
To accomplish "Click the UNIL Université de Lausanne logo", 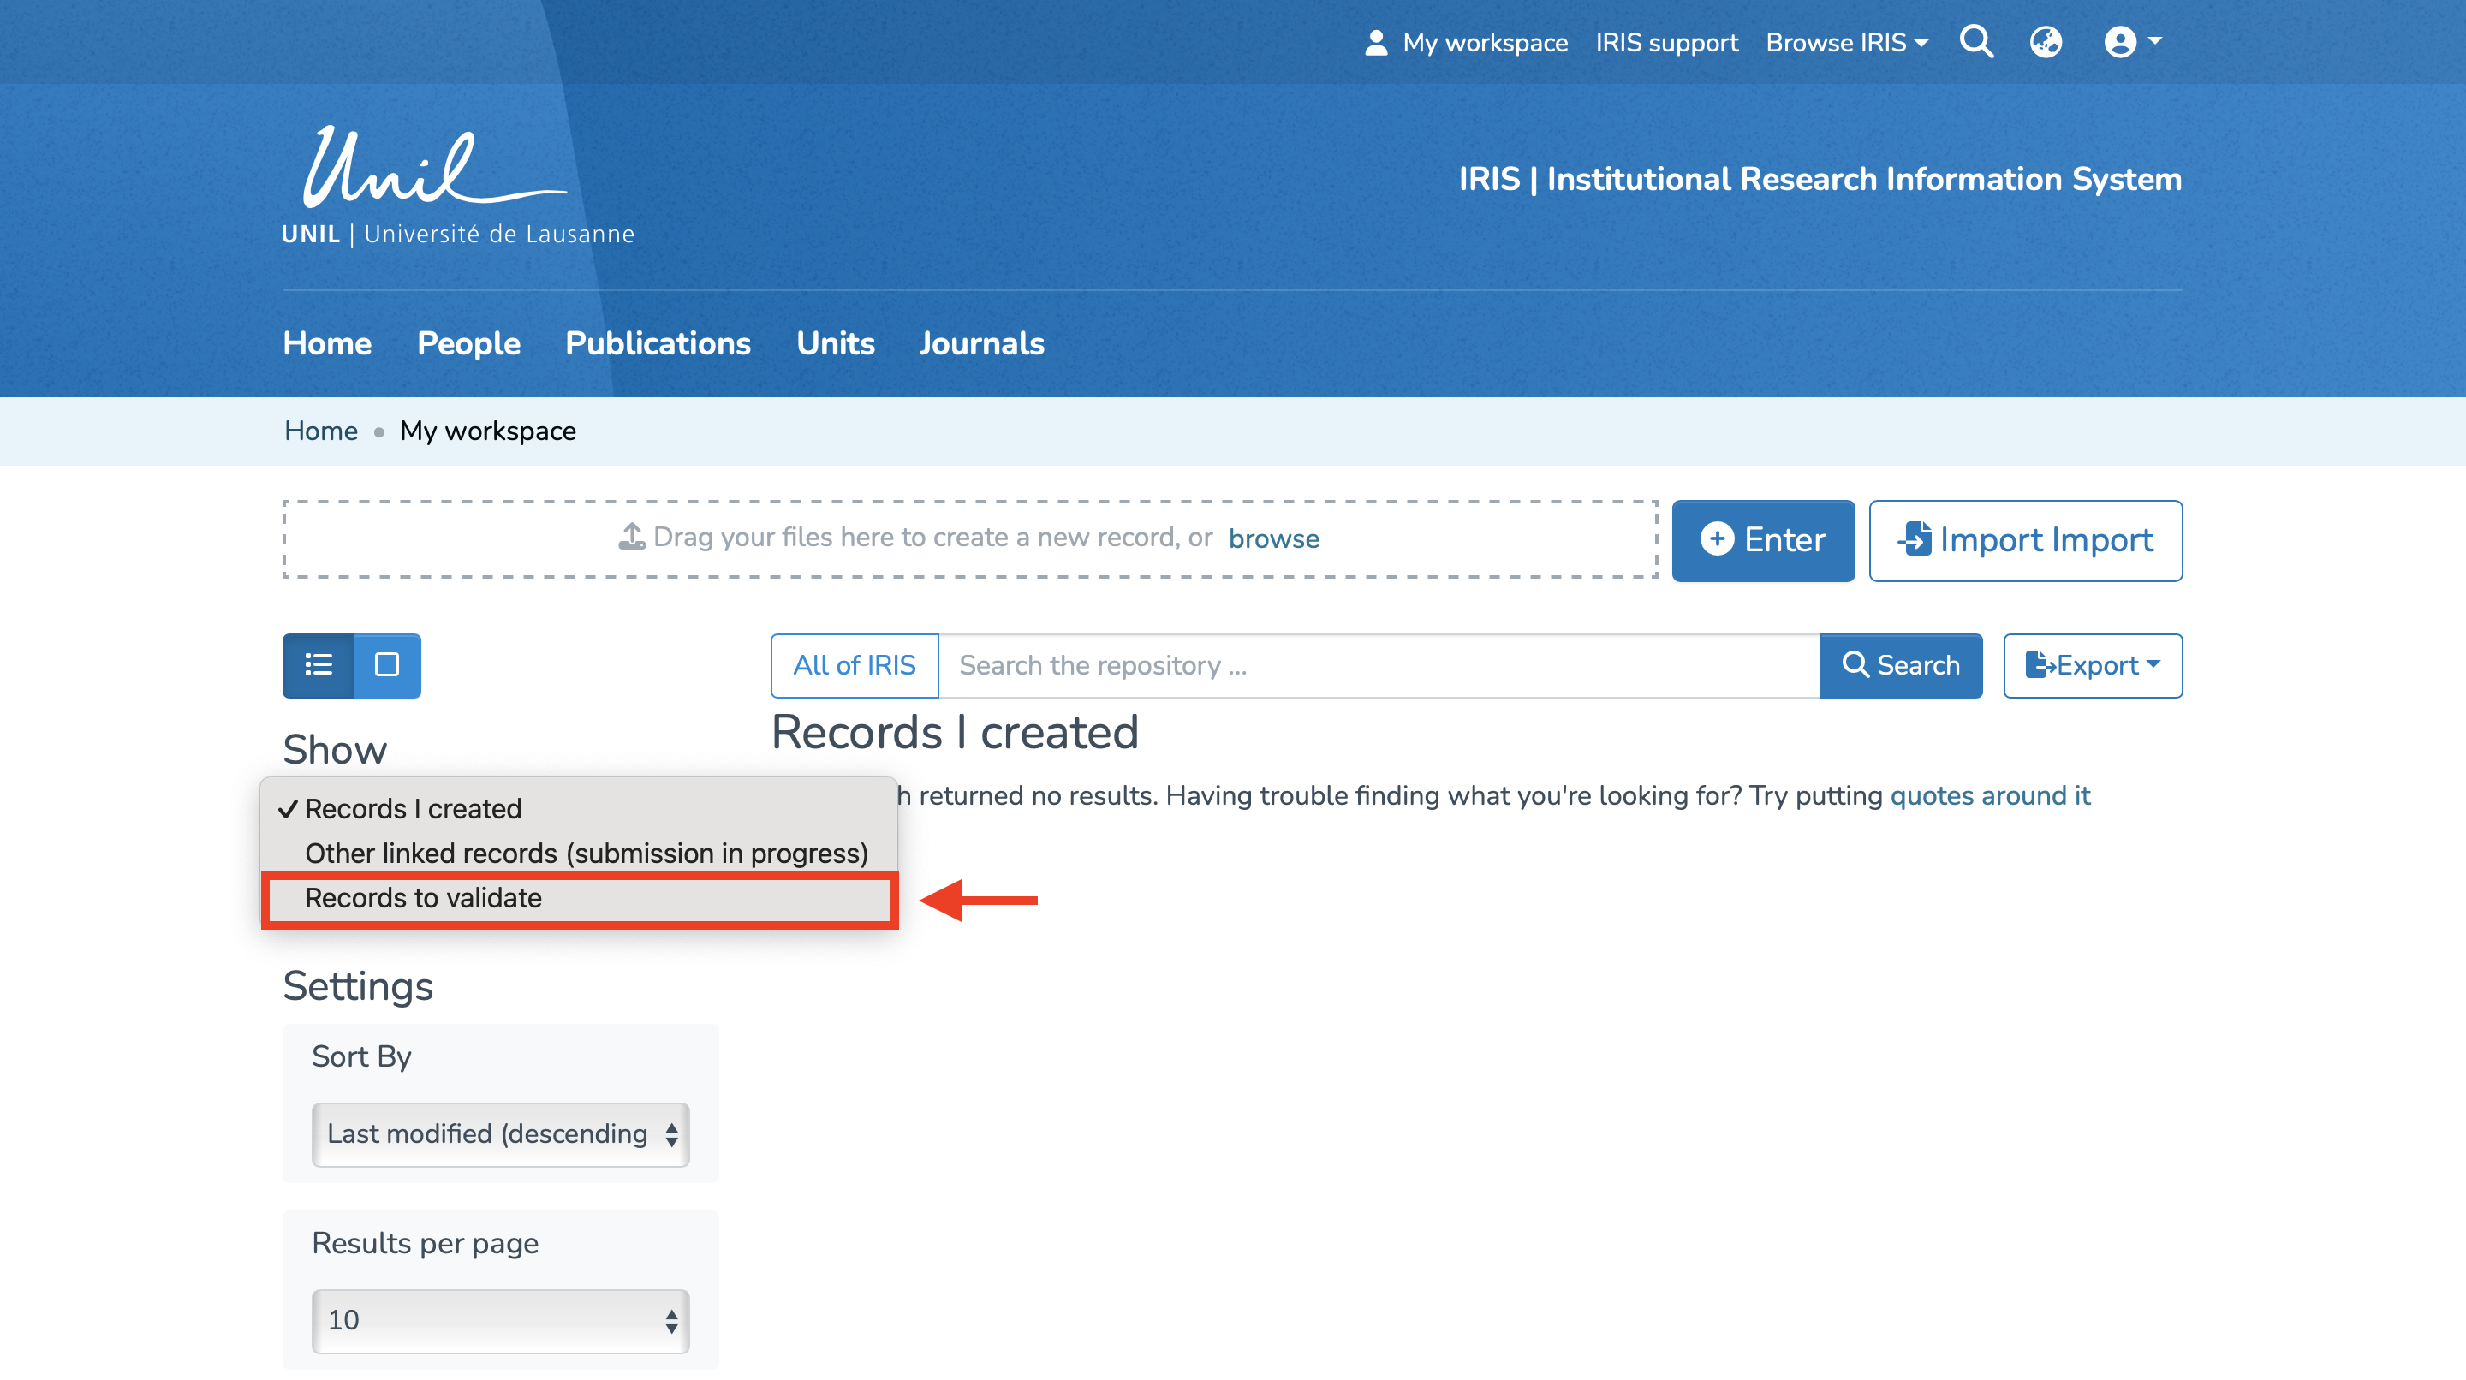I will click(x=457, y=186).
